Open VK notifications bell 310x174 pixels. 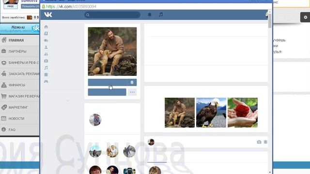(150, 14)
